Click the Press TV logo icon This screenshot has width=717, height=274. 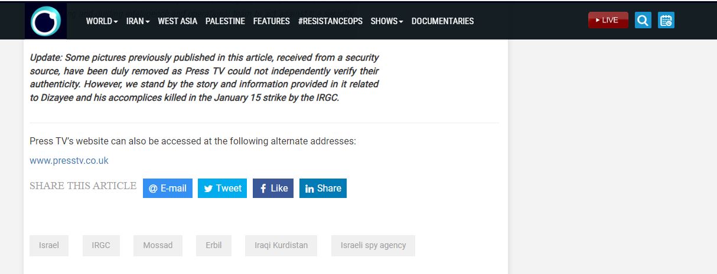(46, 21)
